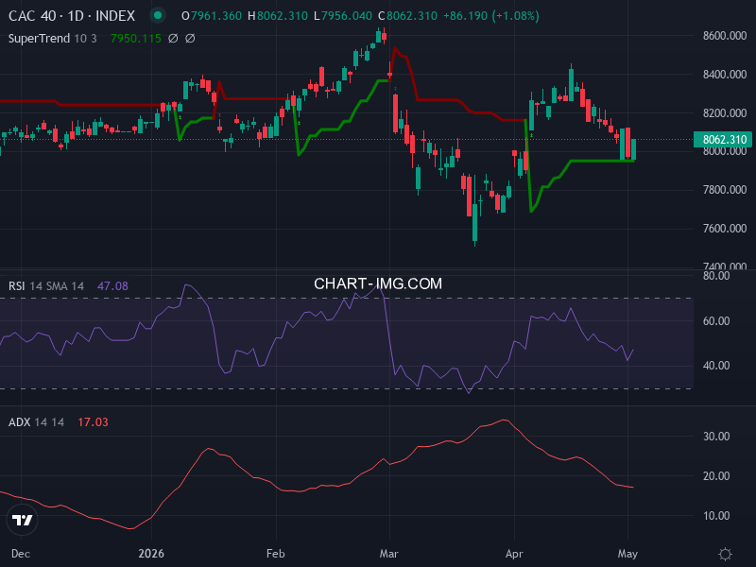Click the RSI 60.00 axis label
This screenshot has height=567, width=756.
point(716,320)
